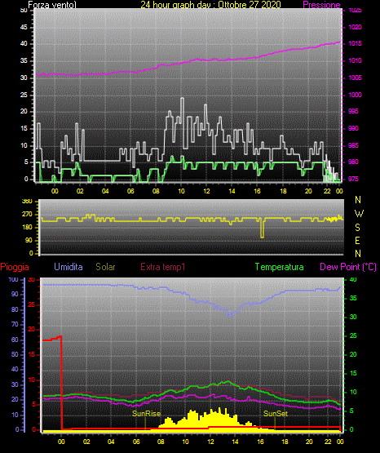Click the 'Dew Point (°C)' legend label
The image size is (380, 453).
348,267
